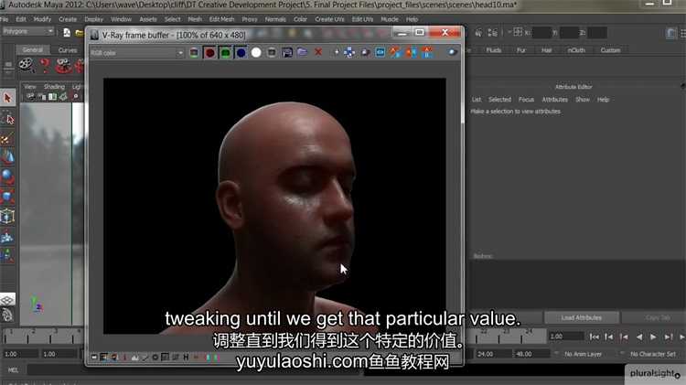Open the Modify menu
The width and height of the screenshot is (686, 385).
(x=42, y=19)
